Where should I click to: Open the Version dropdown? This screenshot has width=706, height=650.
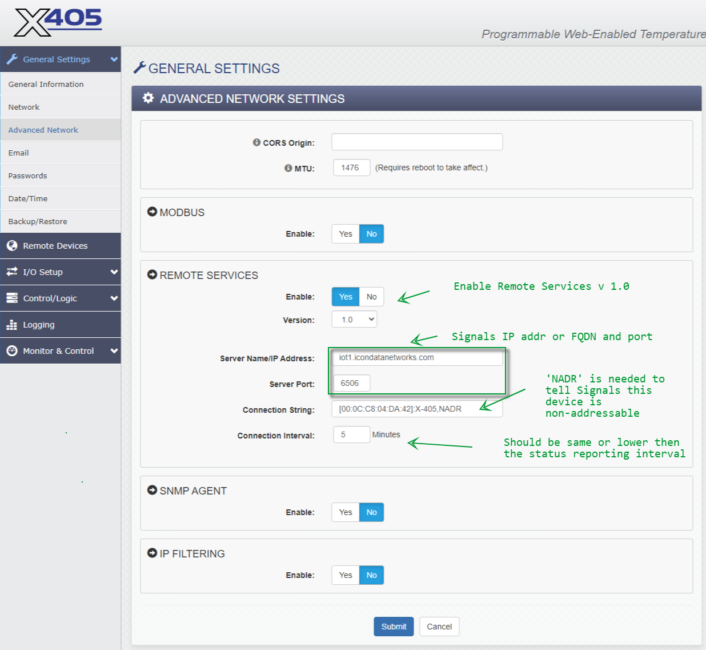[354, 320]
